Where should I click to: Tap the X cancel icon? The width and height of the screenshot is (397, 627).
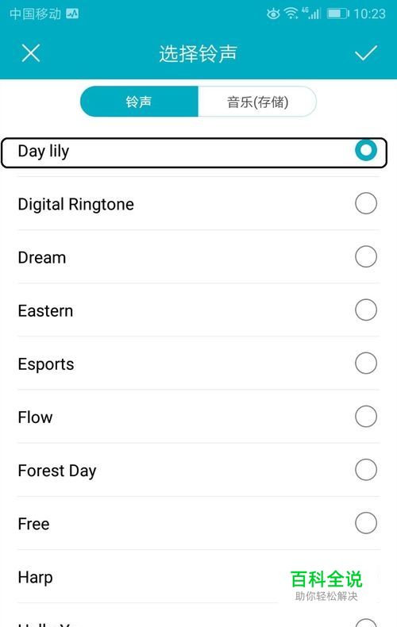click(x=31, y=53)
